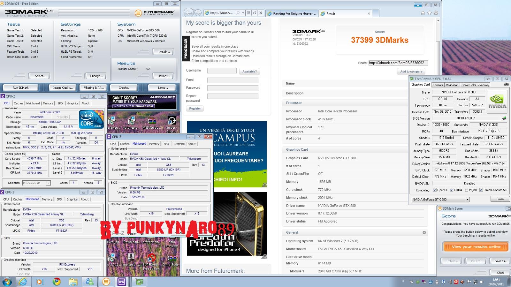Open Caches tab in top CPU-Z window
The width and height of the screenshot is (511, 287).
coord(19,103)
